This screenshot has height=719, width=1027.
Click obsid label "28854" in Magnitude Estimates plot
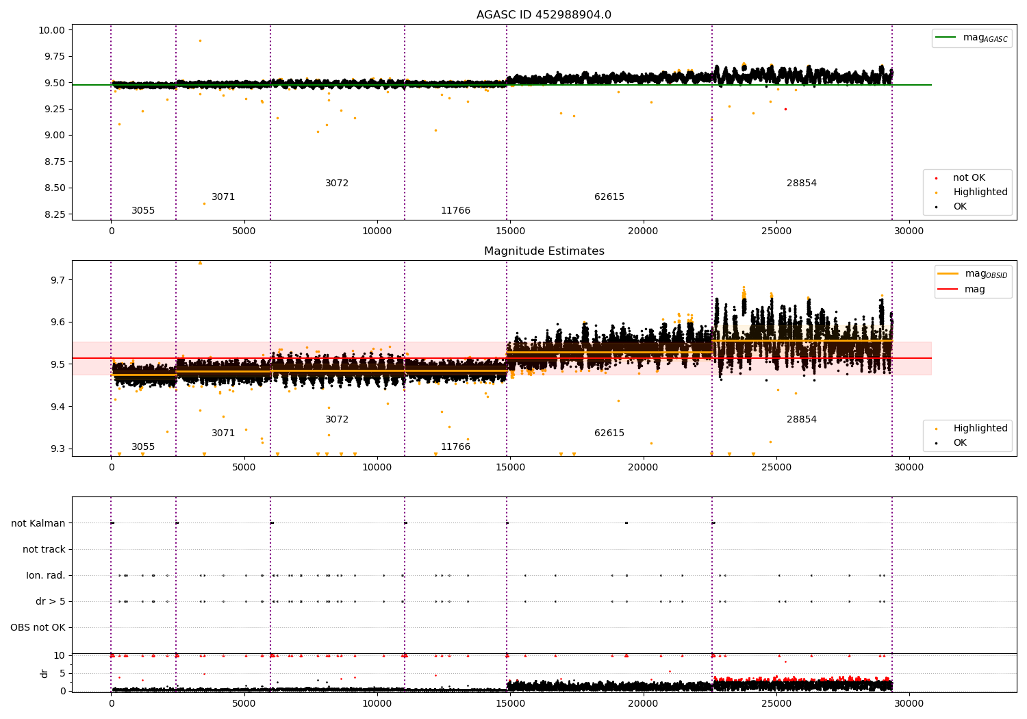802,420
